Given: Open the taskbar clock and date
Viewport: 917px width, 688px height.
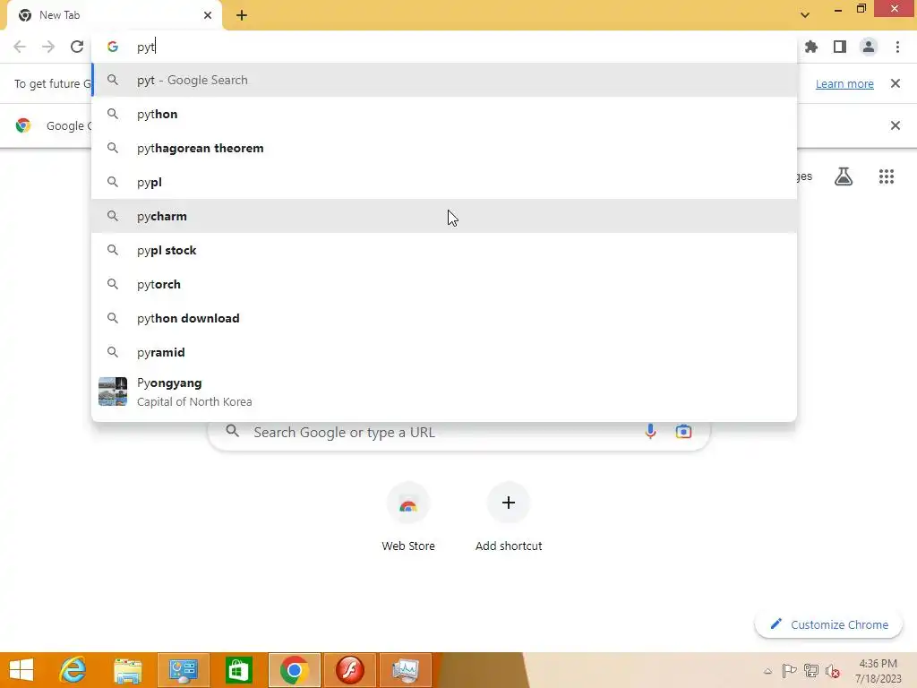Looking at the screenshot, I should pyautogui.click(x=878, y=671).
